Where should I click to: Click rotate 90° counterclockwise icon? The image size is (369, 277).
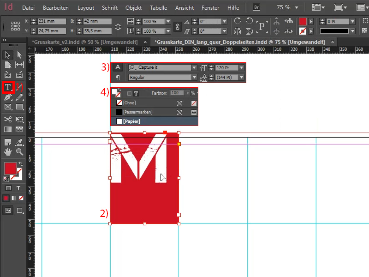(x=249, y=21)
